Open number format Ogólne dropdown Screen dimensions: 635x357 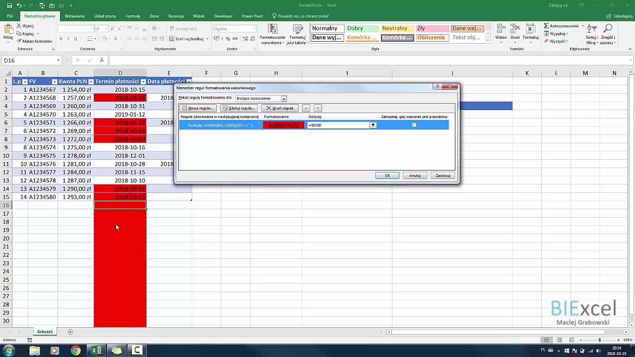point(254,29)
